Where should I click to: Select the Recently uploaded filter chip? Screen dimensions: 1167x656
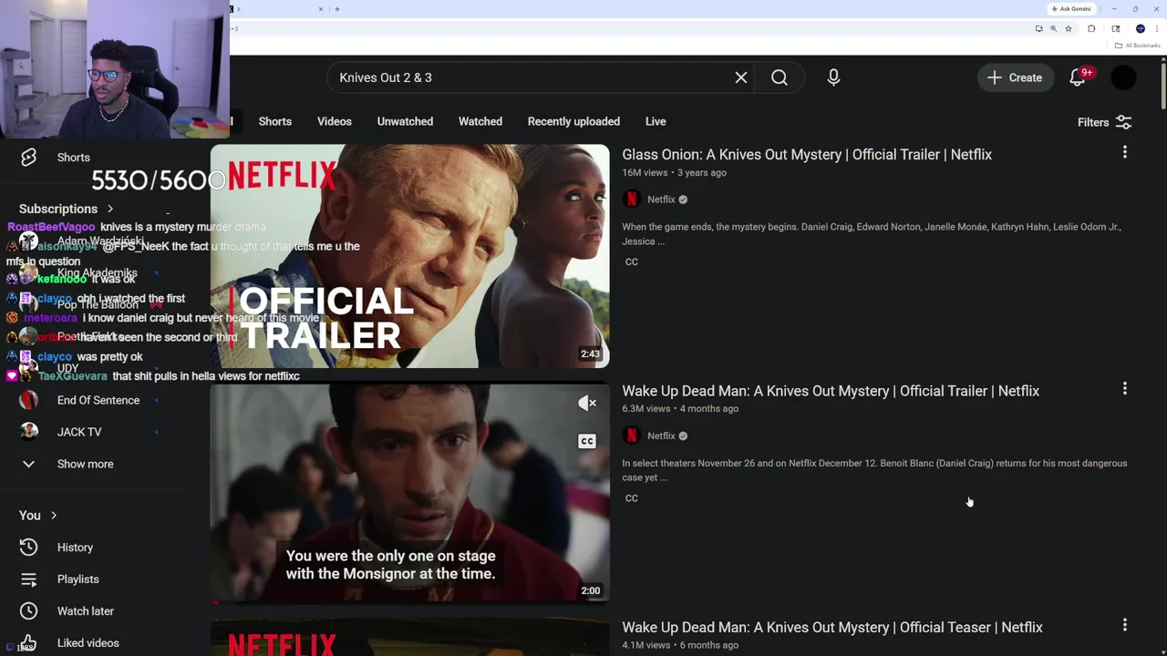coord(573,121)
